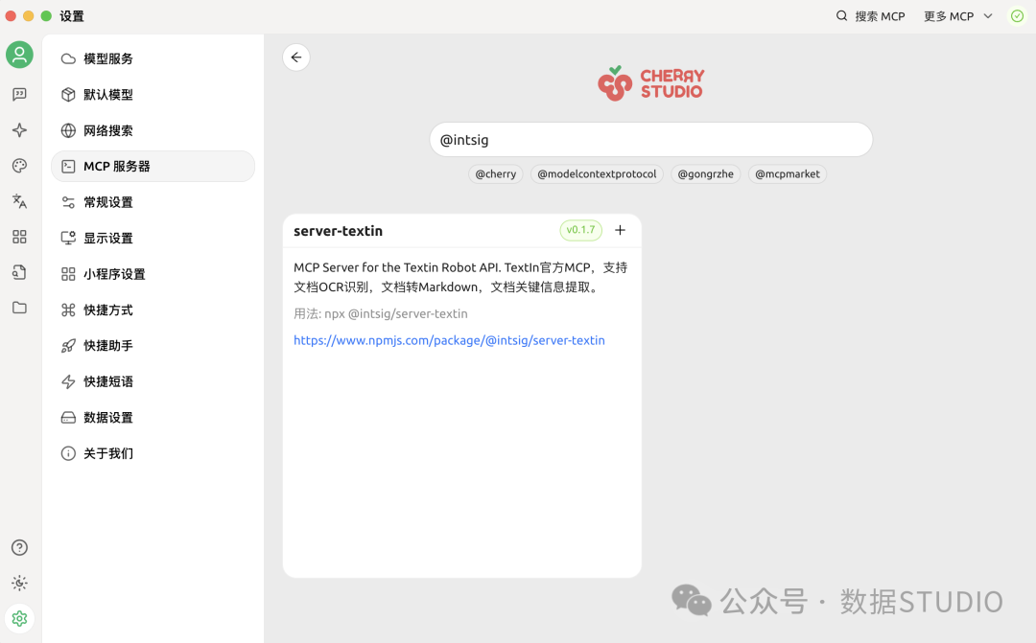This screenshot has width=1036, height=643.
Task: Go back with the arrow button
Action: click(296, 57)
